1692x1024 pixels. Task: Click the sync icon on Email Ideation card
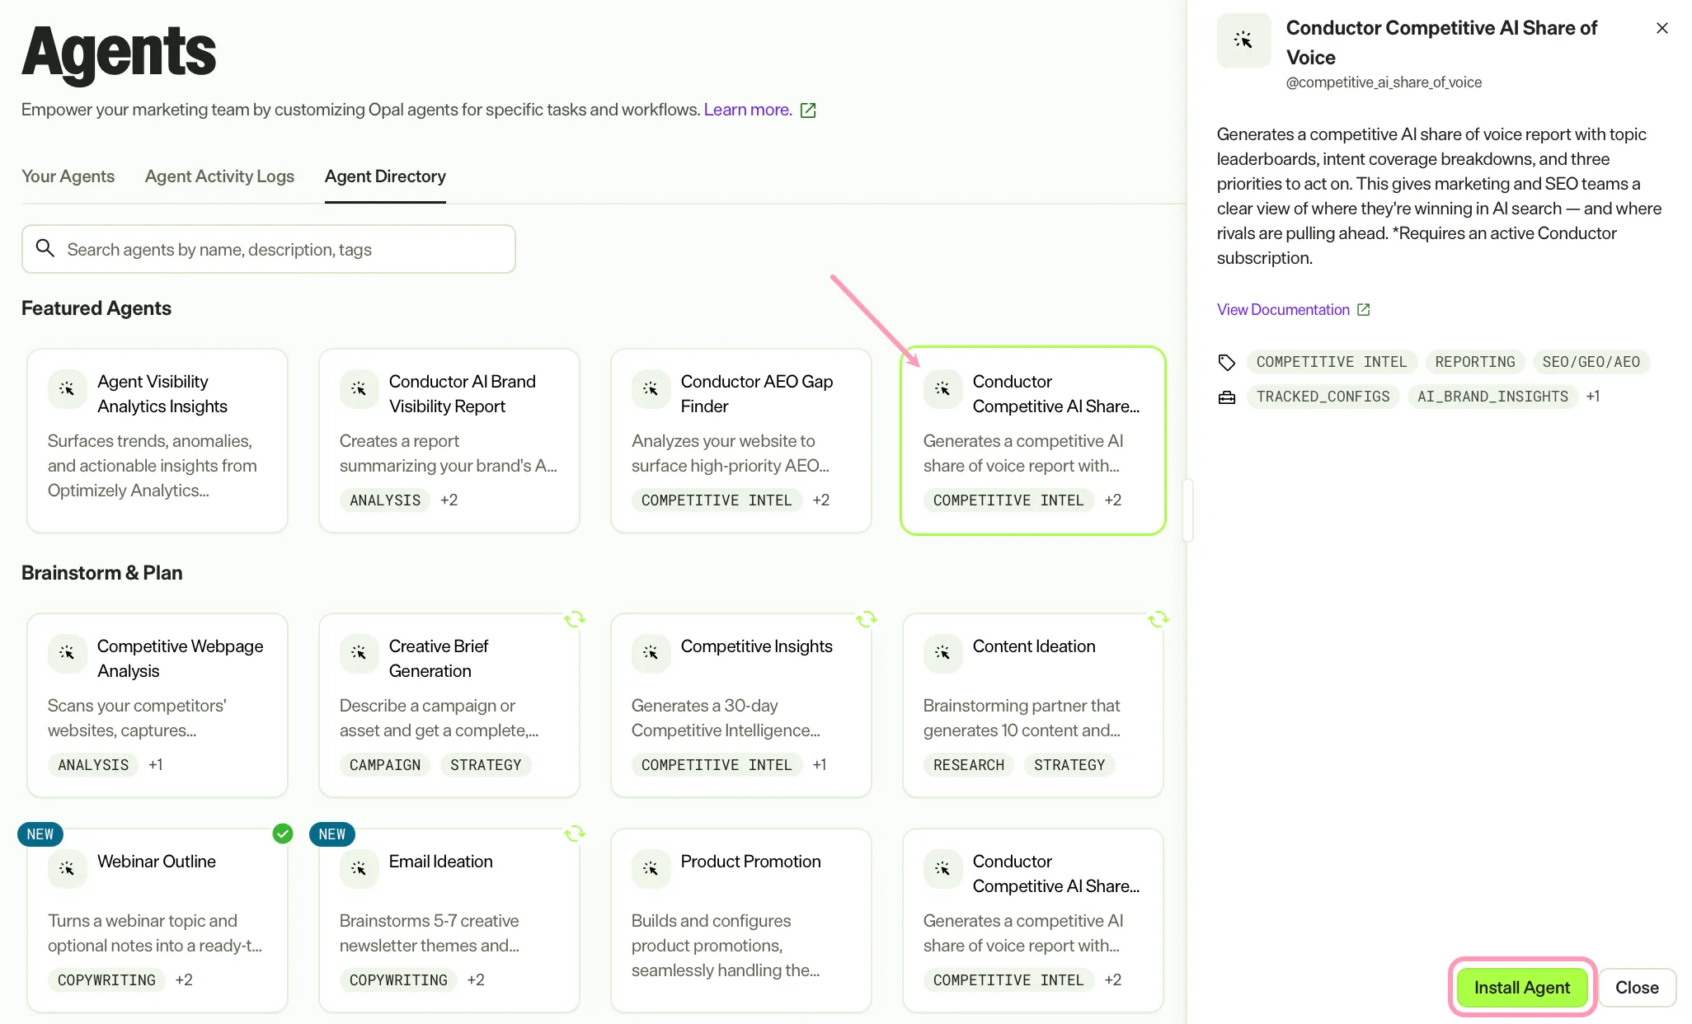click(x=575, y=834)
